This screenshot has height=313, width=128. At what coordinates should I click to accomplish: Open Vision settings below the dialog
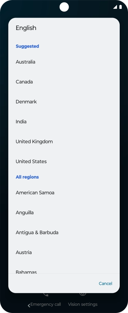[x=83, y=304]
